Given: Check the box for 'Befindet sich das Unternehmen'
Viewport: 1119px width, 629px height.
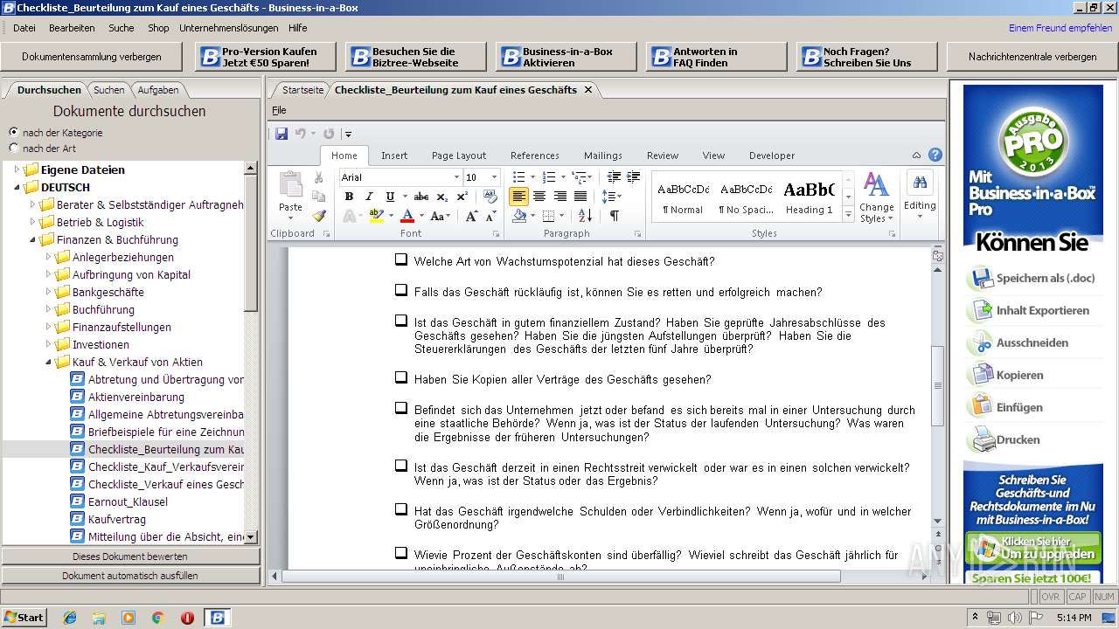Looking at the screenshot, I should click(x=400, y=408).
